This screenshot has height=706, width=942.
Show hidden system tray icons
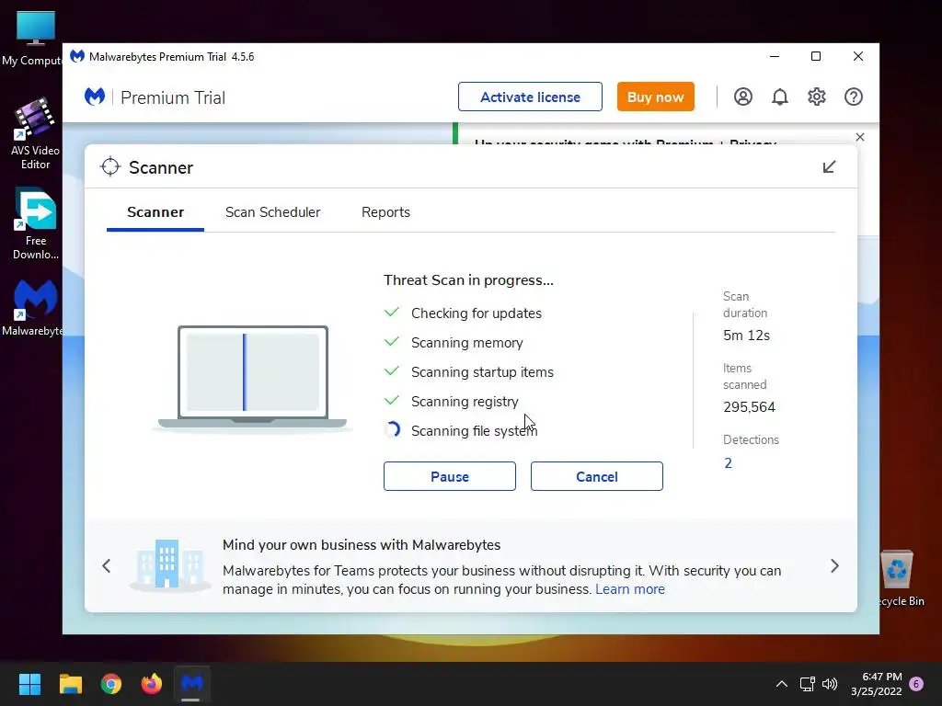coord(782,684)
